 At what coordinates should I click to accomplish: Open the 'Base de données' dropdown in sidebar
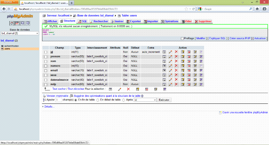pyautogui.click(x=20, y=33)
